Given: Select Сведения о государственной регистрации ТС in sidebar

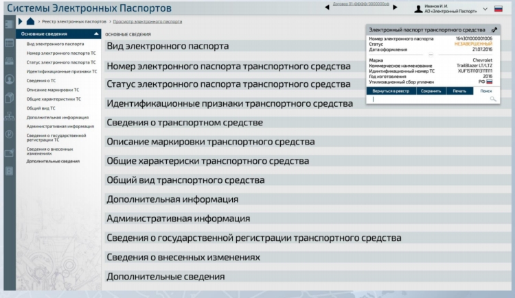Looking at the screenshot, I should (56, 138).
